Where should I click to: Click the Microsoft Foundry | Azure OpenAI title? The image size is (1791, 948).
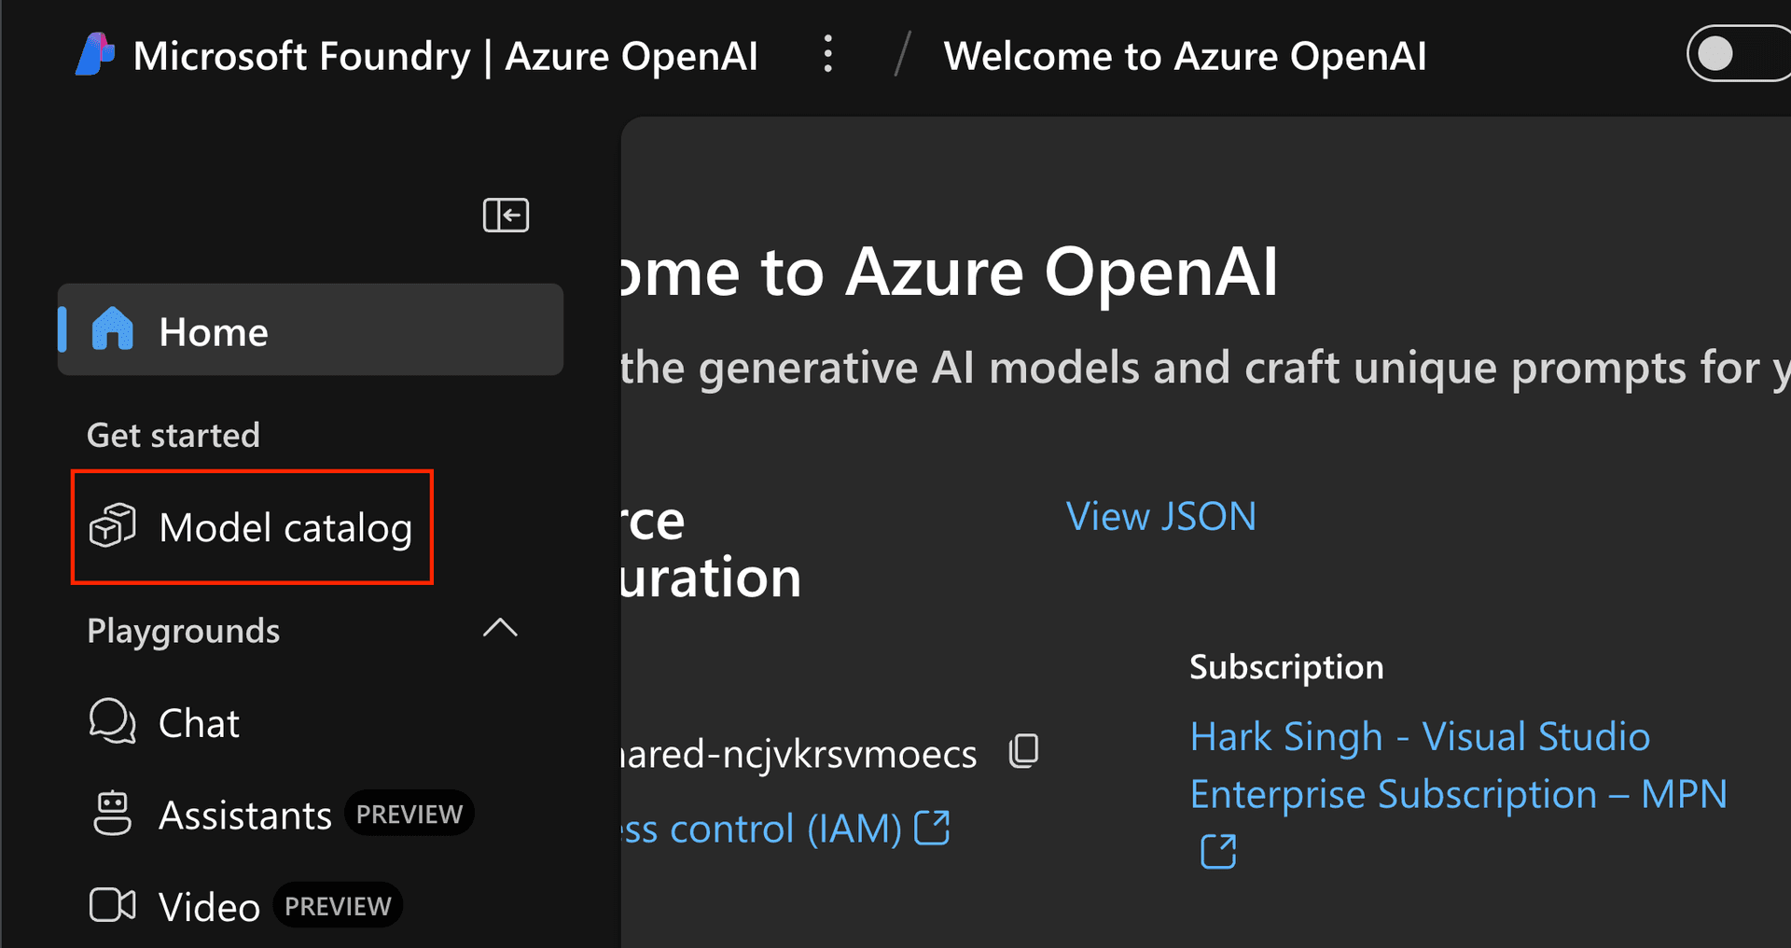445,56
